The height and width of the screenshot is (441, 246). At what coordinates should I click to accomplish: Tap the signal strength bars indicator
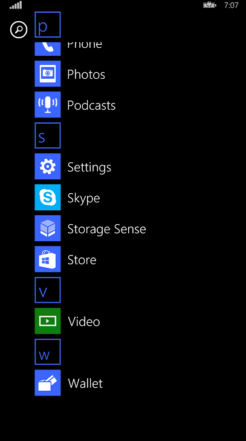[x=16, y=5]
